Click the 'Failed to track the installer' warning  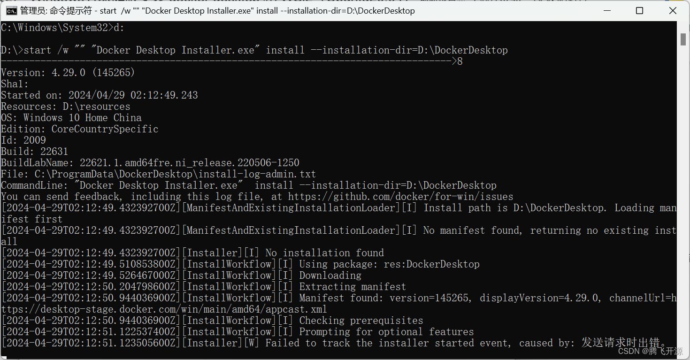(333, 343)
